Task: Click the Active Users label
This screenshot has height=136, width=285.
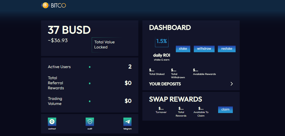Action: [59, 67]
